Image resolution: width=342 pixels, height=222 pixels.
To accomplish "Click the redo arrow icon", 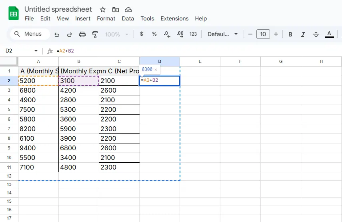I will 70,34.
